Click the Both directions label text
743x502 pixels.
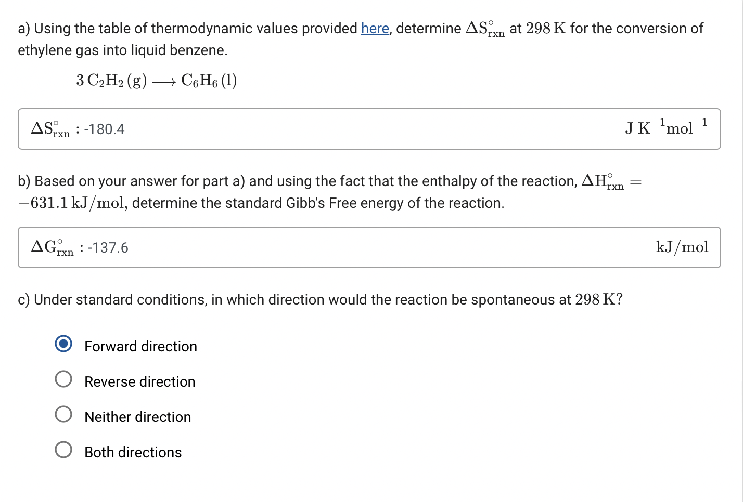tap(133, 452)
